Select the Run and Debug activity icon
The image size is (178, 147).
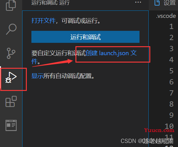[x=11, y=77]
